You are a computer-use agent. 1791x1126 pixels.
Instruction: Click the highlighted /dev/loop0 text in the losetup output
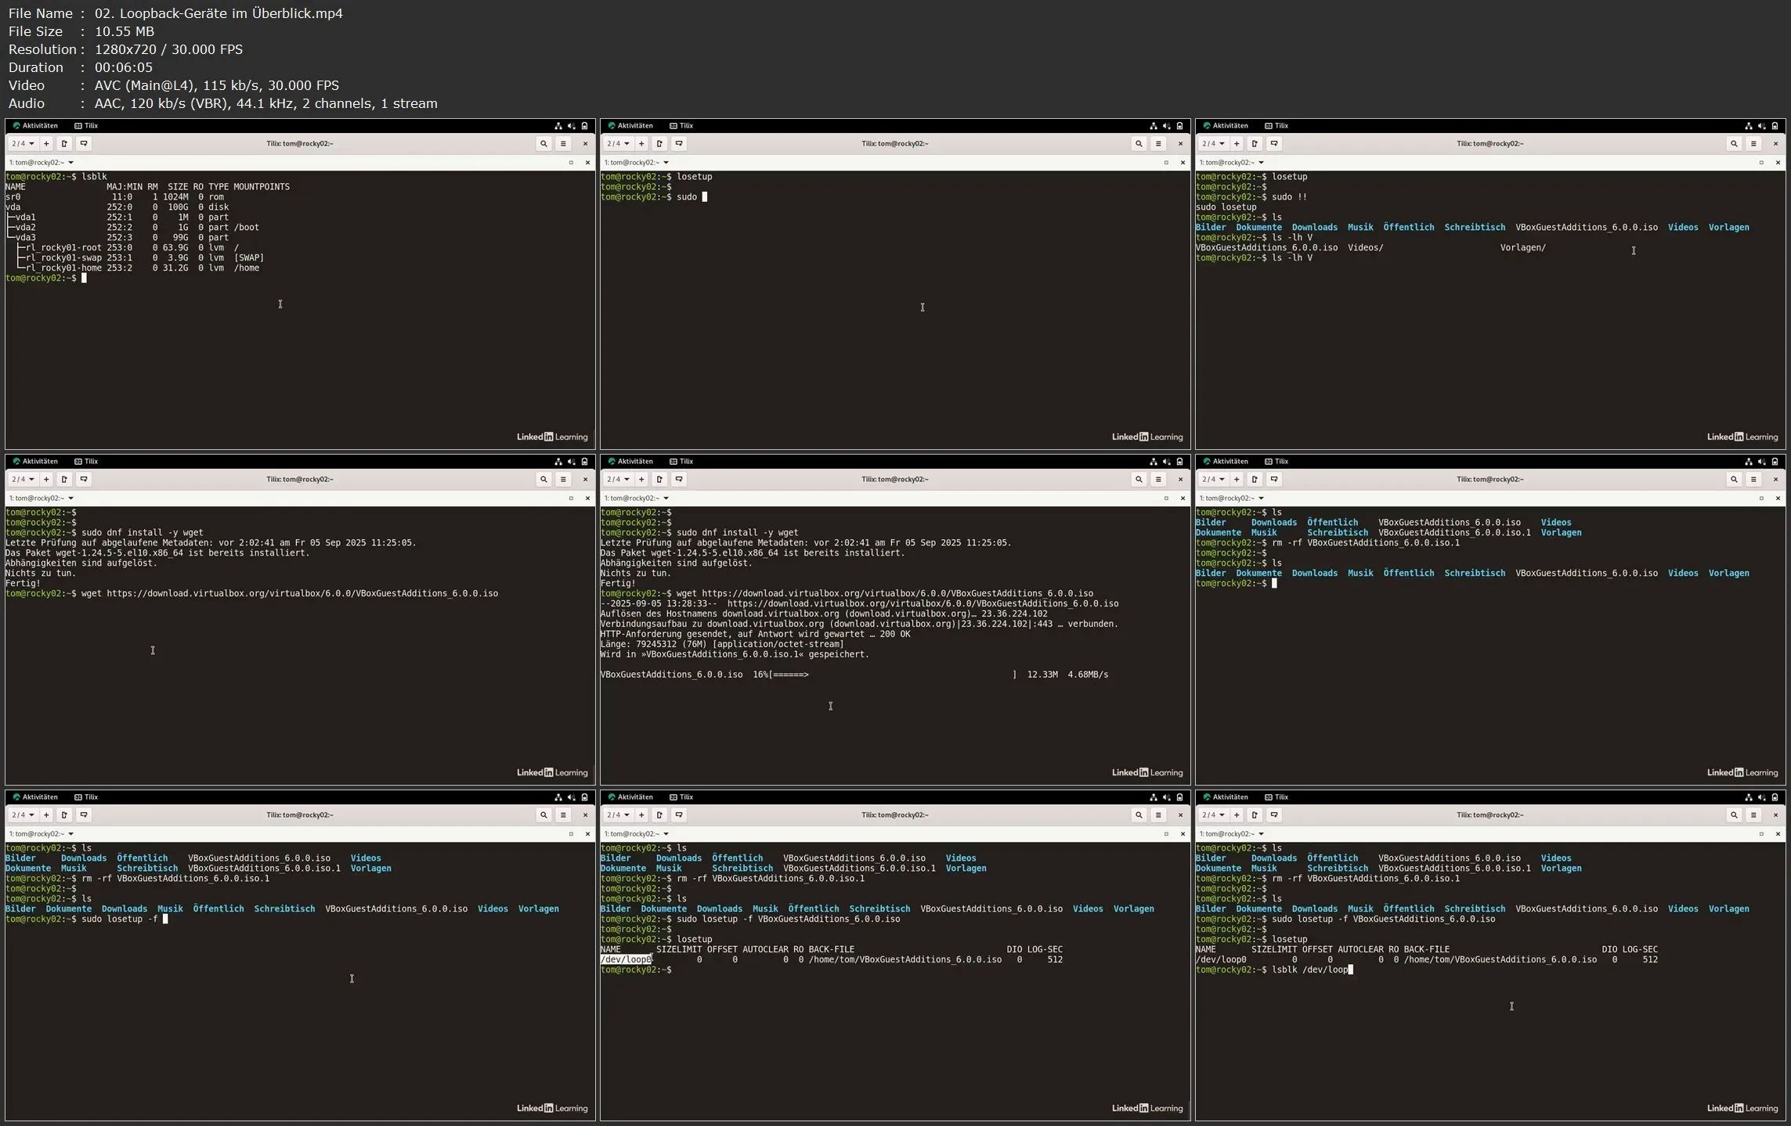626,960
